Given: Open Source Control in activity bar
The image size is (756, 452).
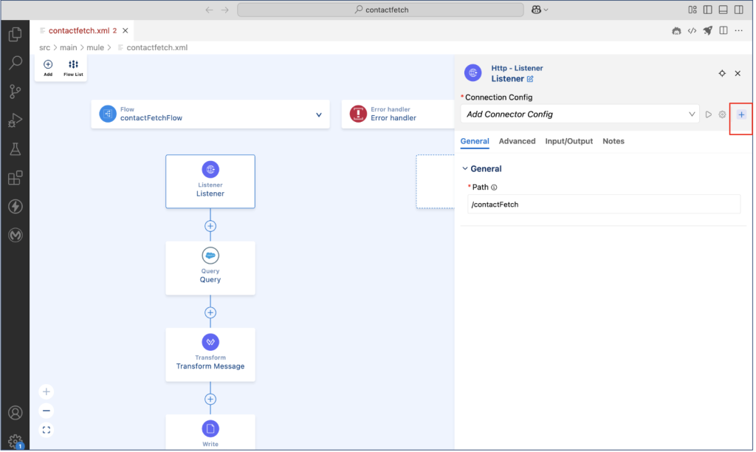Looking at the screenshot, I should 16,92.
